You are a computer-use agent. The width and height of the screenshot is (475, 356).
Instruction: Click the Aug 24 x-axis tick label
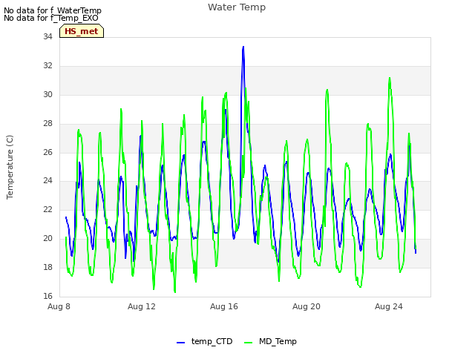[389, 306]
